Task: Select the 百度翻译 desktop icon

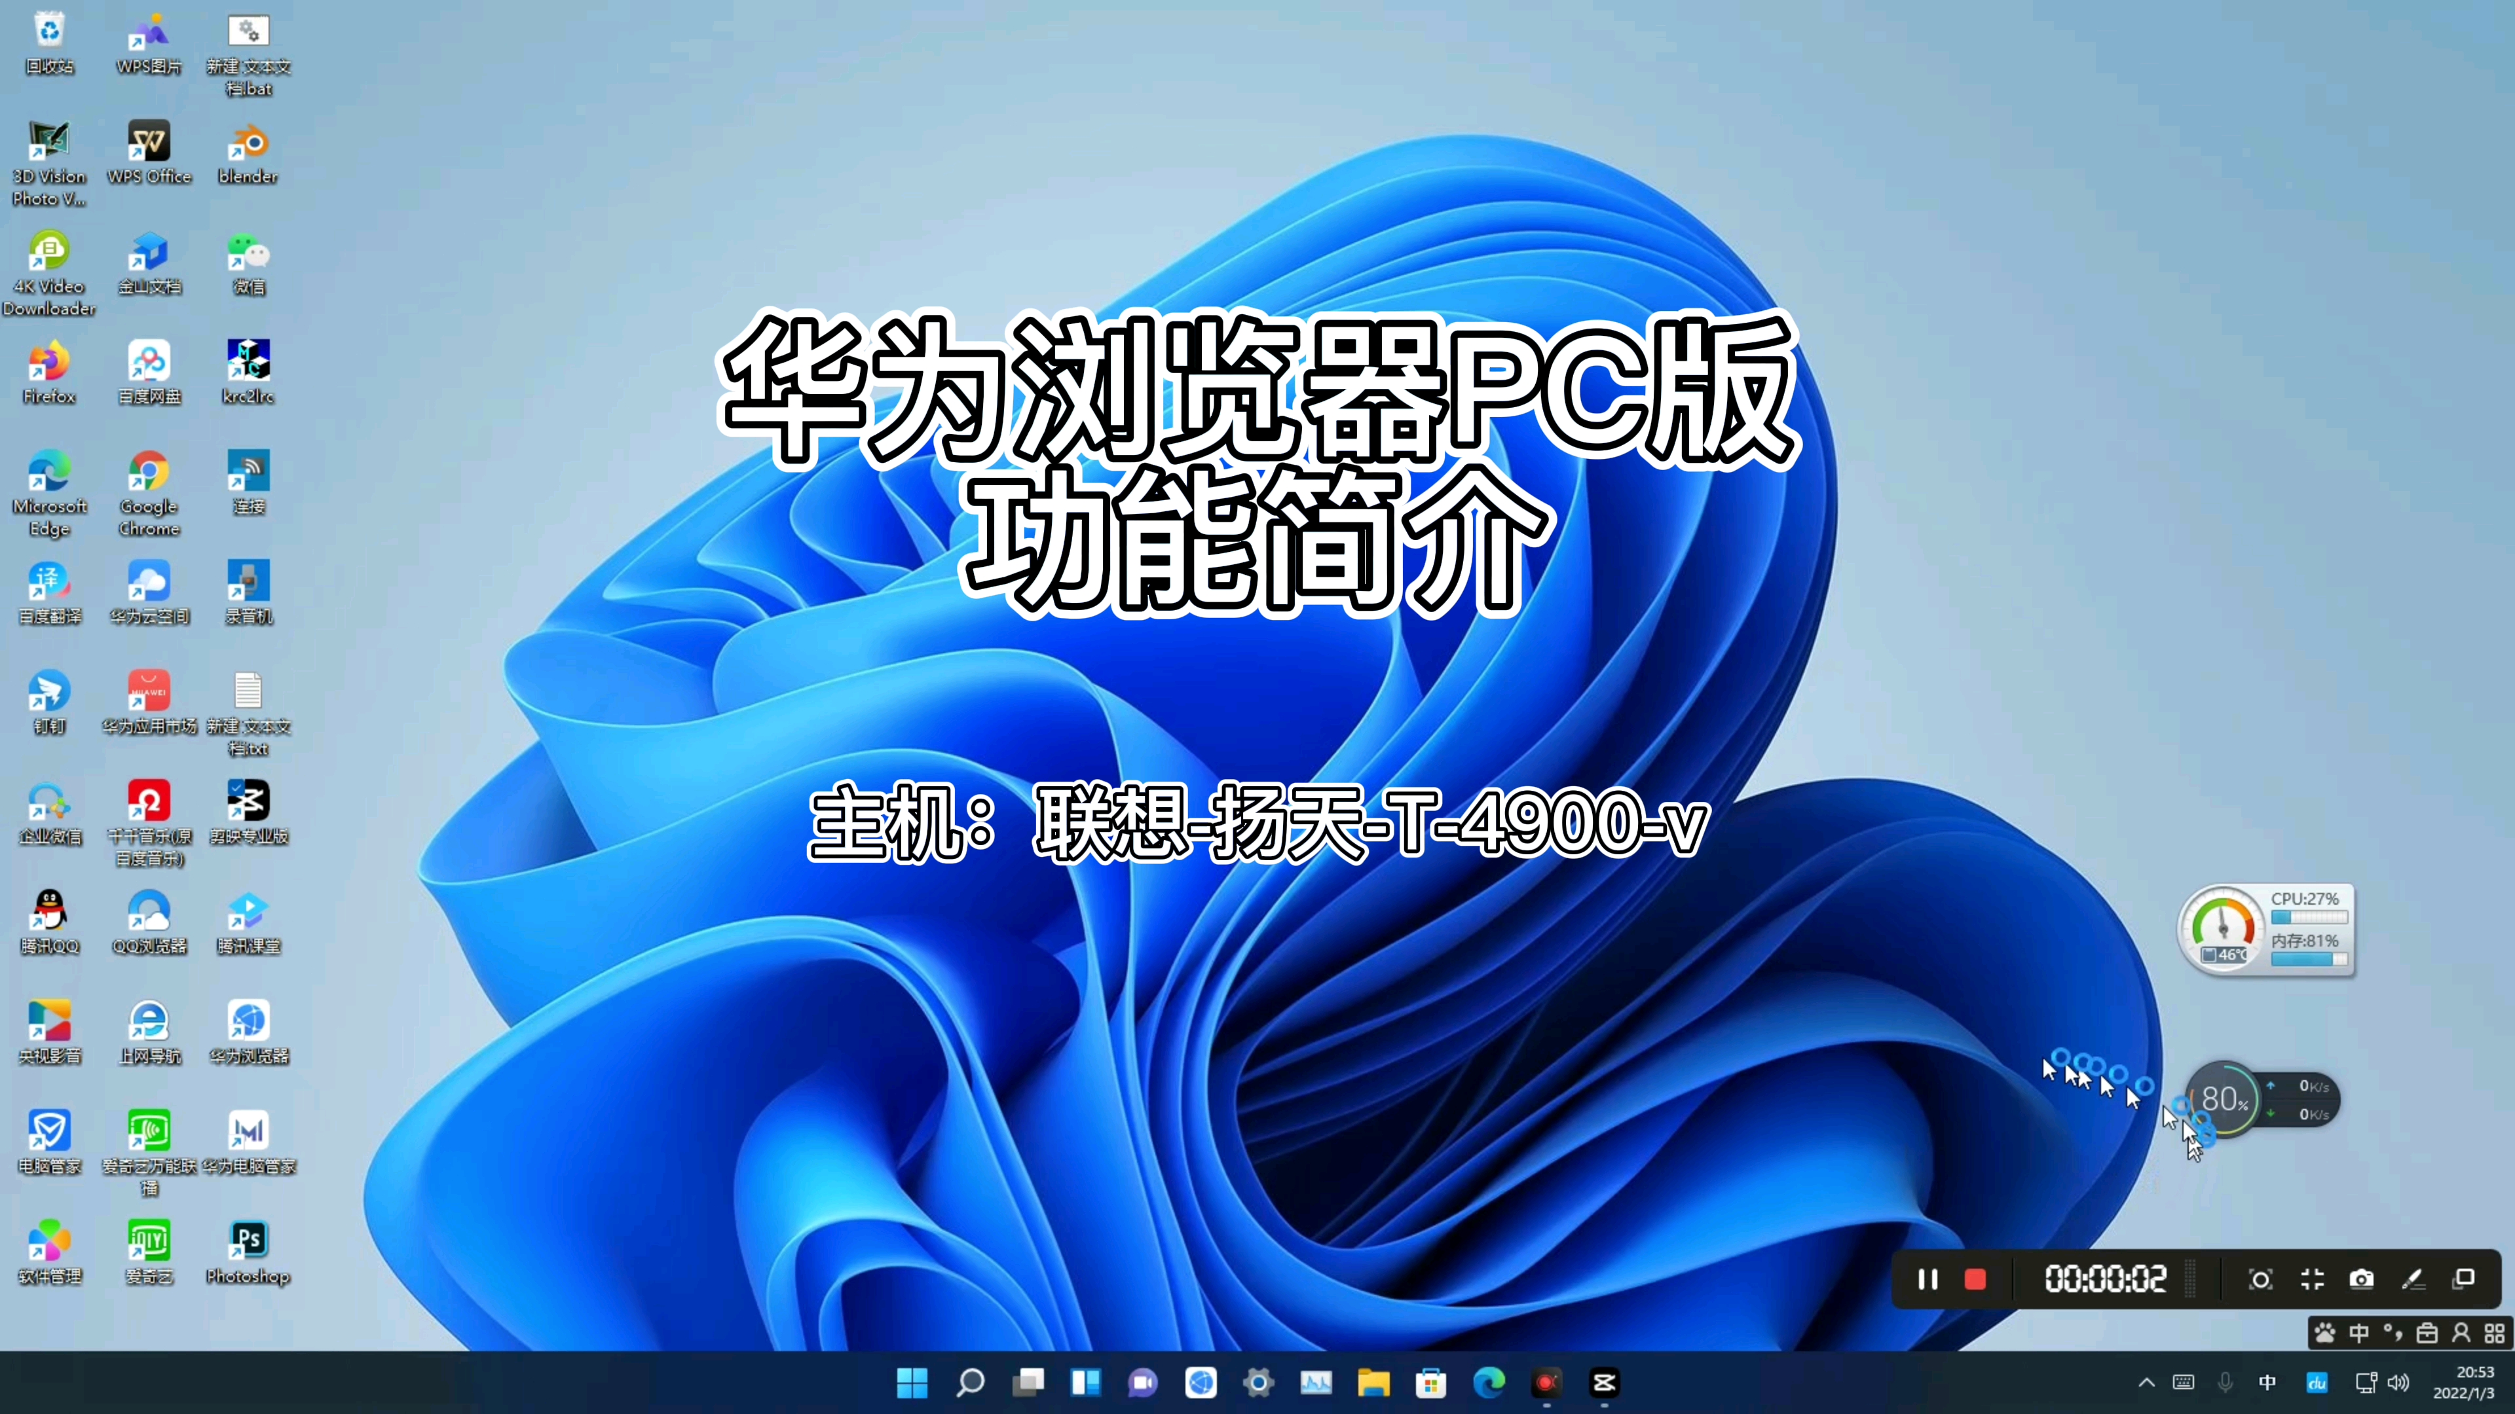Action: 49,592
